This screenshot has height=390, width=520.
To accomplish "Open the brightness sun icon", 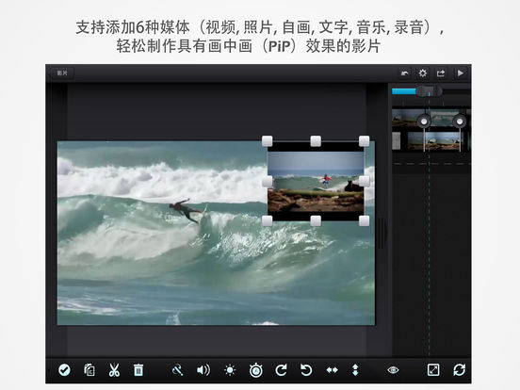I will [x=230, y=370].
